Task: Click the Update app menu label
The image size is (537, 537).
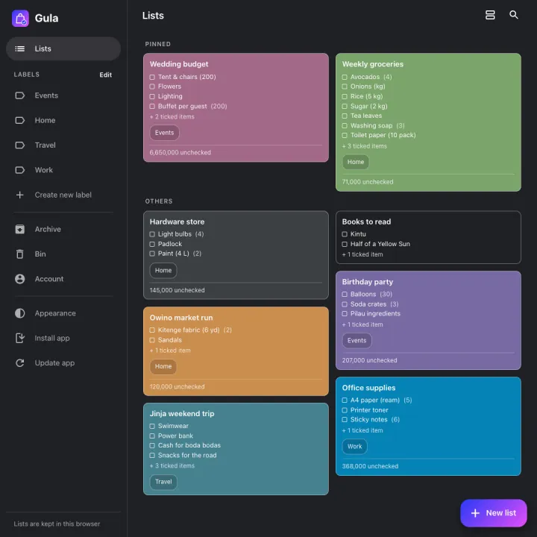Action: [x=54, y=362]
